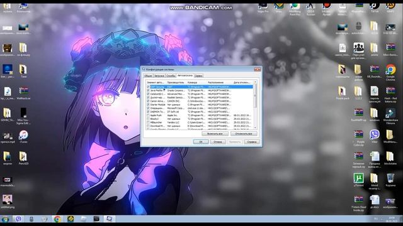Sort by Расположение column header
403x226 pixels.
tap(220, 82)
